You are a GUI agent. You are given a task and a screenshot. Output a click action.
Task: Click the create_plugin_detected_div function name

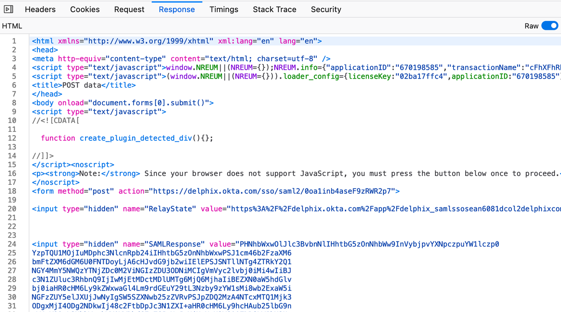point(135,138)
